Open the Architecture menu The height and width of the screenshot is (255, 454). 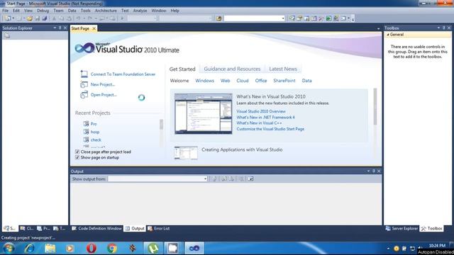[106, 11]
